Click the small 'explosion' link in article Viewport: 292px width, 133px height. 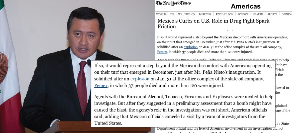[191, 47]
